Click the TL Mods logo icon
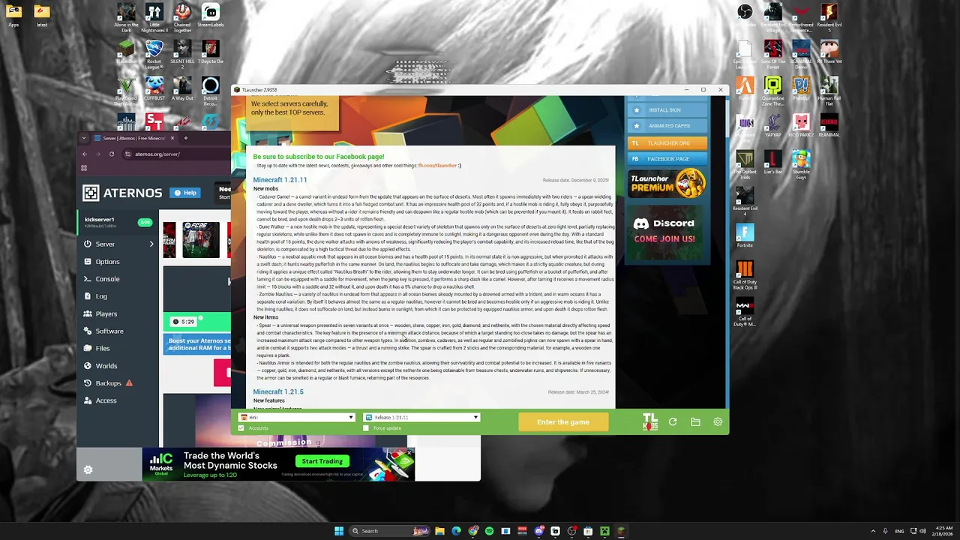 (x=650, y=422)
